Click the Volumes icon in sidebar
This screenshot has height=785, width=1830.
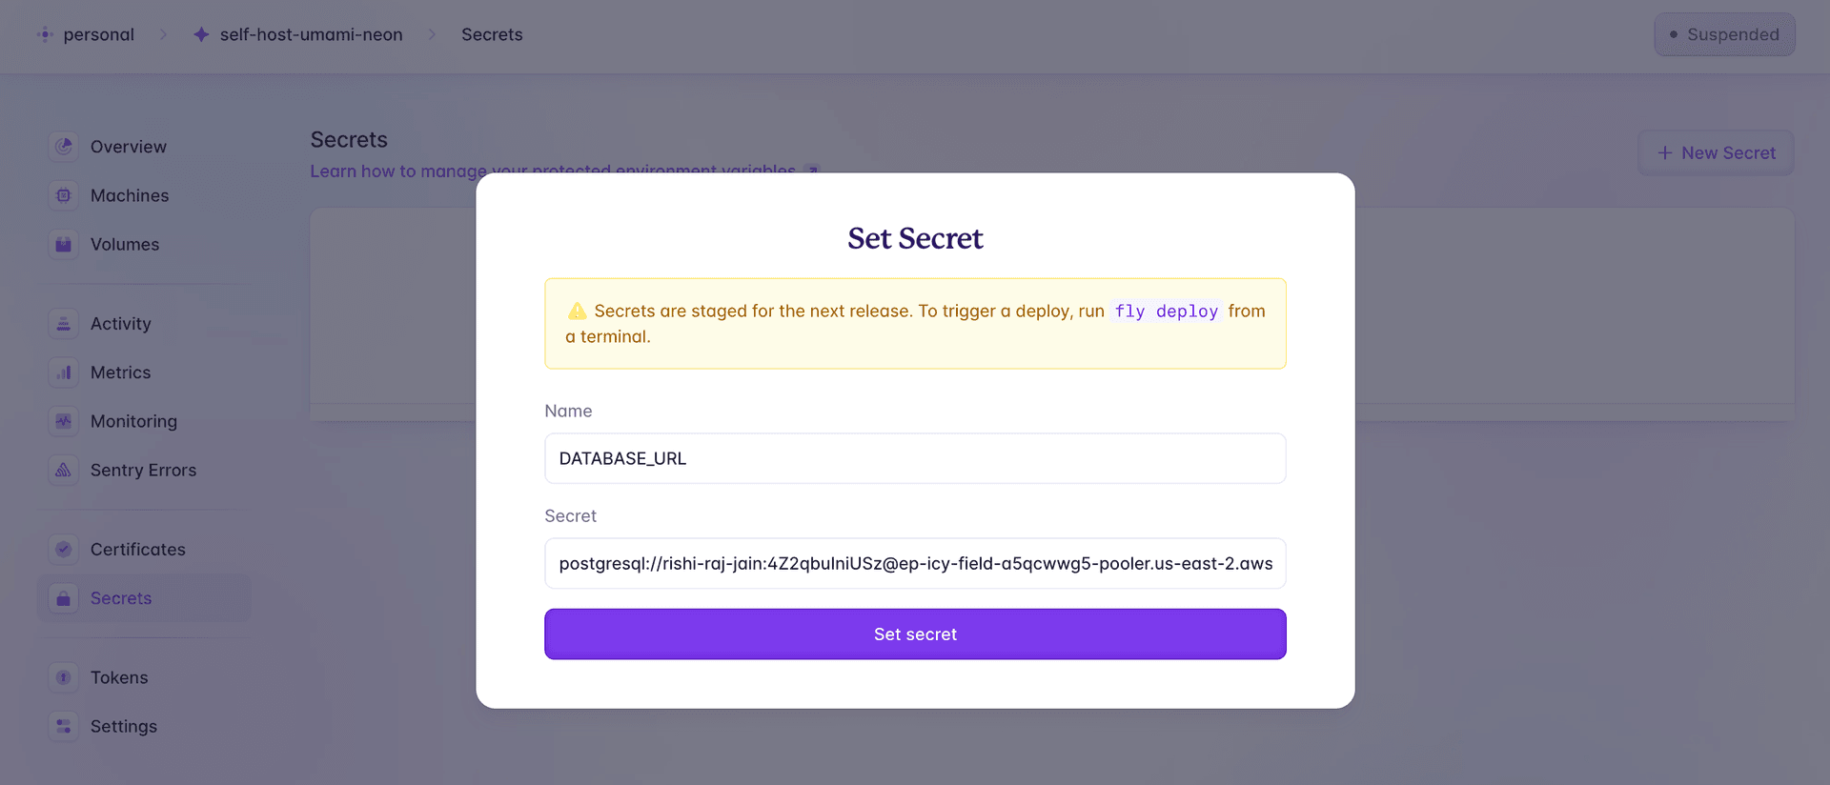(64, 245)
